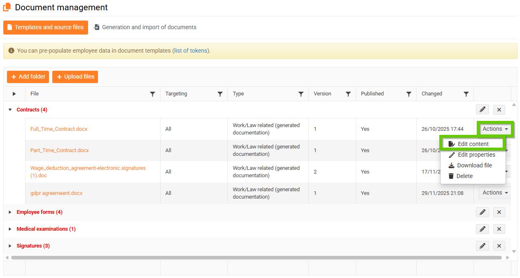Click the Add folder button
The image size is (520, 278).
point(28,77)
